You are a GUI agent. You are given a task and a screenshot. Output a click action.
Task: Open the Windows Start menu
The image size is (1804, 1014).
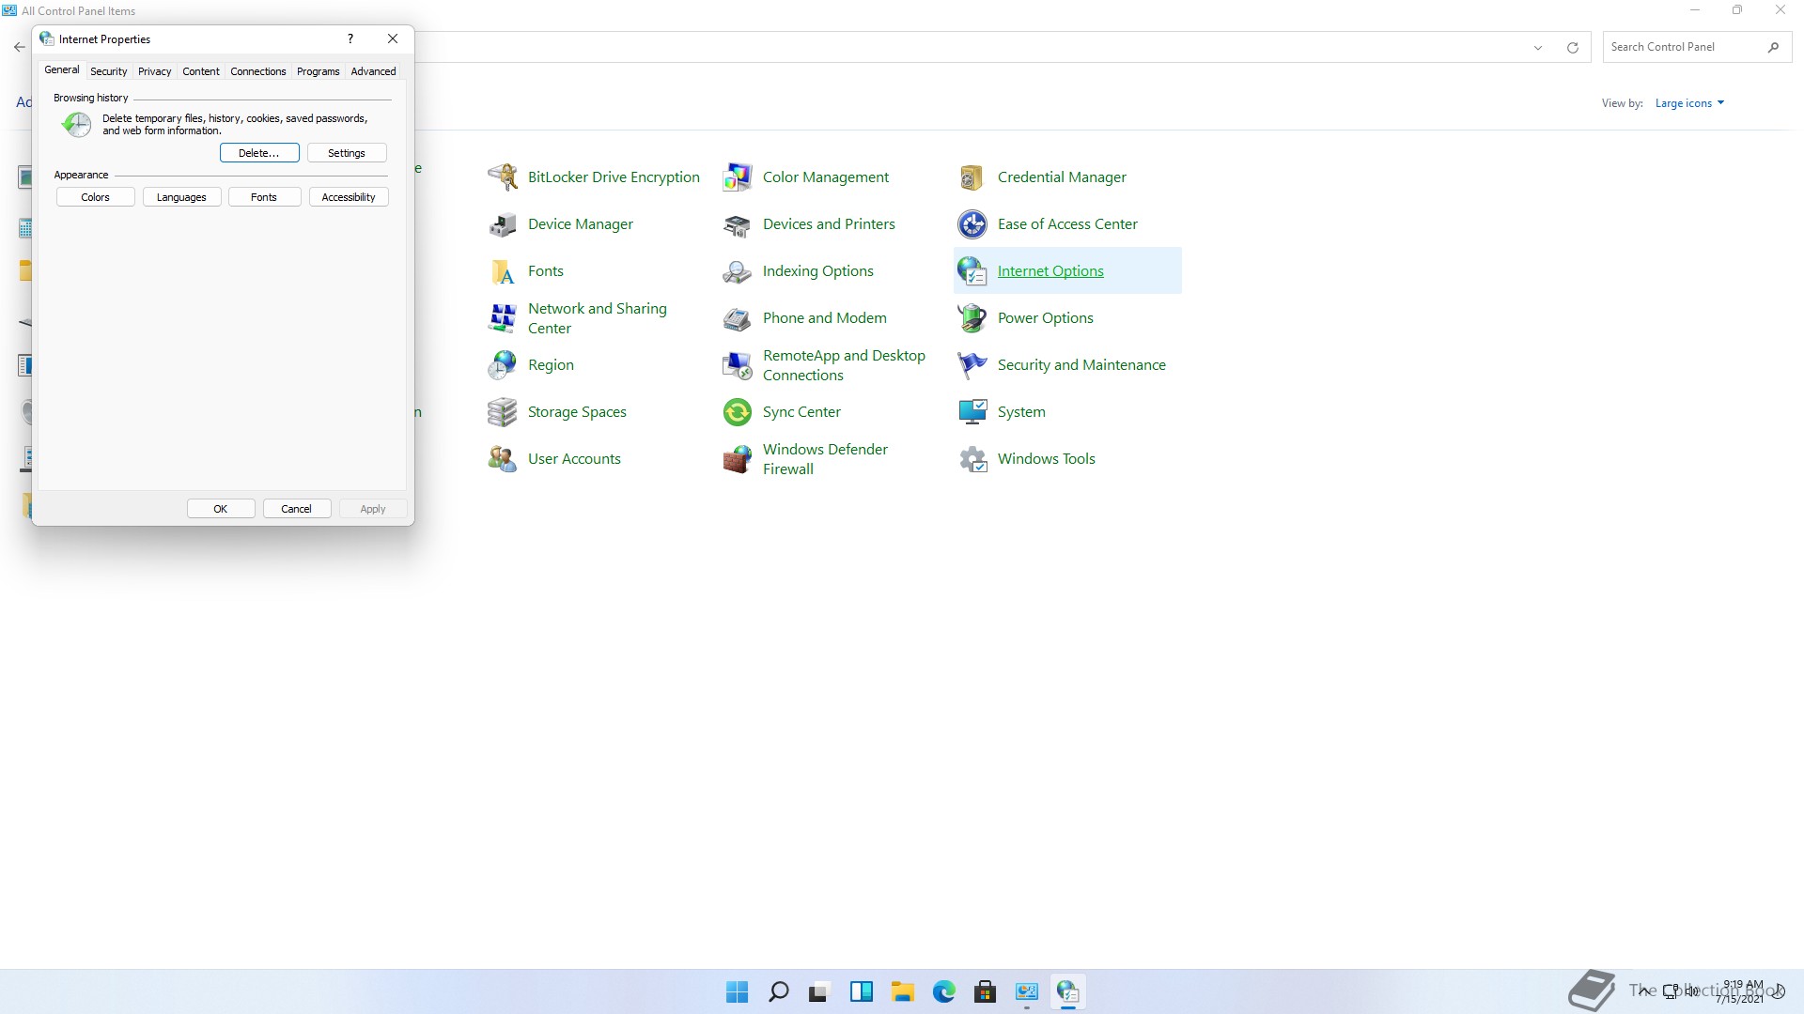[x=738, y=991]
